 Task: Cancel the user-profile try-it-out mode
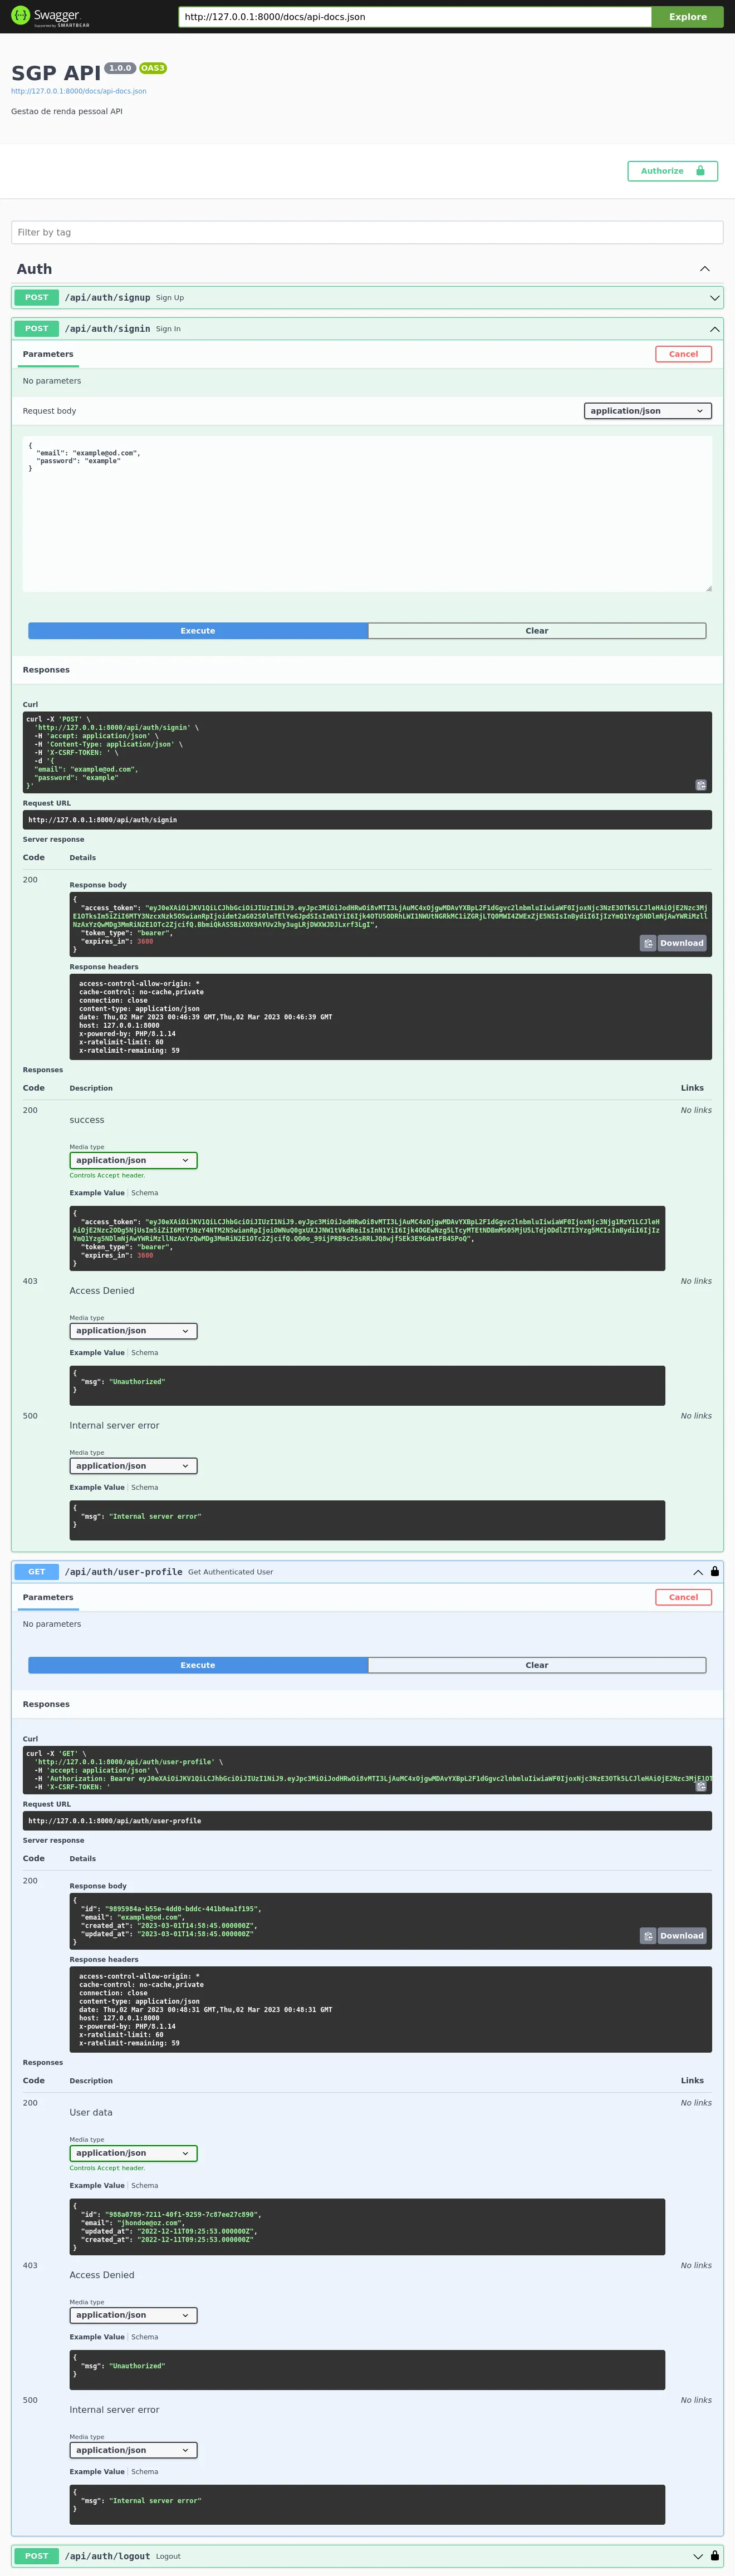pos(684,1597)
